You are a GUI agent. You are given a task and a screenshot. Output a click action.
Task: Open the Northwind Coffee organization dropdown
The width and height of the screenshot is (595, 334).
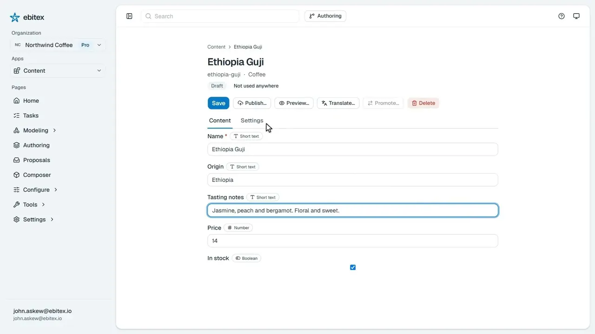coord(58,45)
